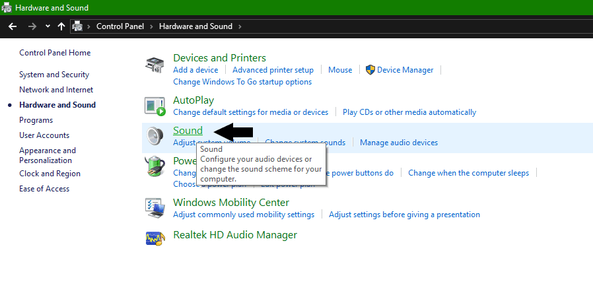Open Clock and Region category
This screenshot has height=305, width=593.
coord(50,174)
